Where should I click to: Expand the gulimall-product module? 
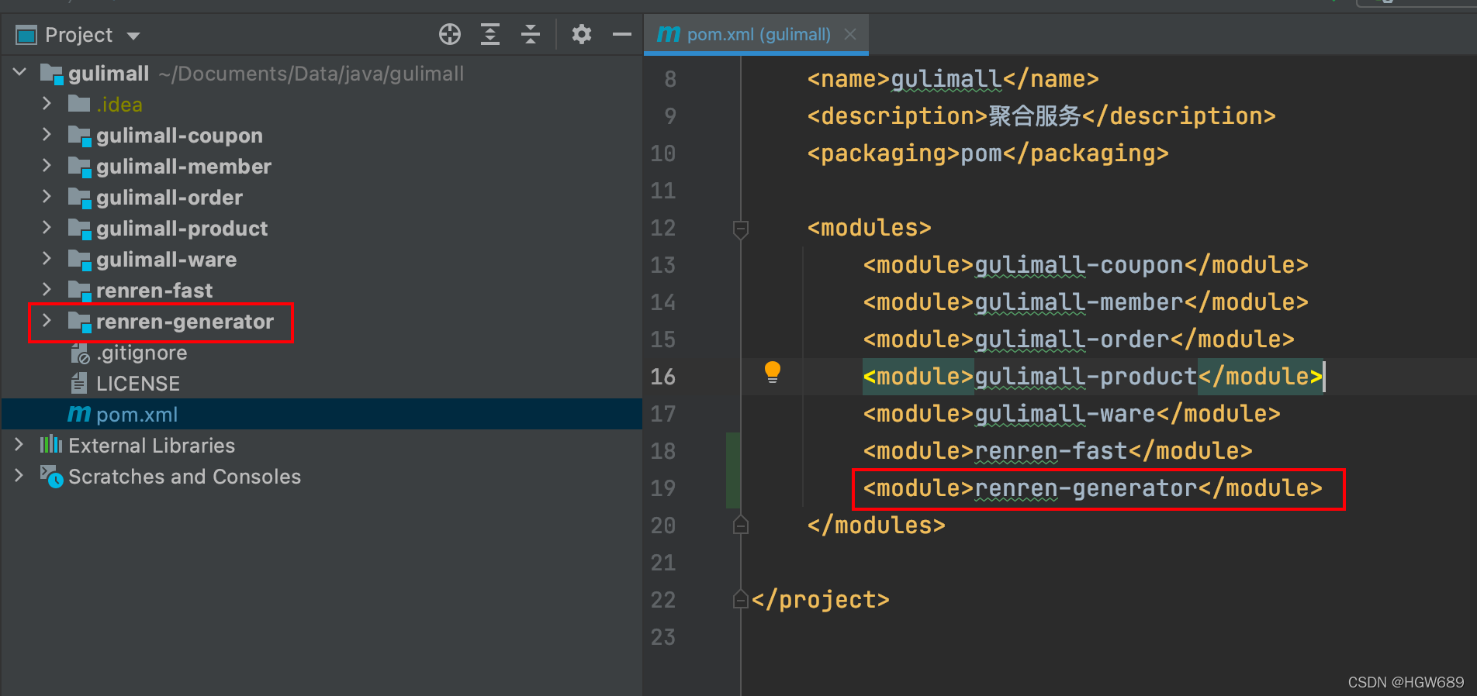(47, 228)
